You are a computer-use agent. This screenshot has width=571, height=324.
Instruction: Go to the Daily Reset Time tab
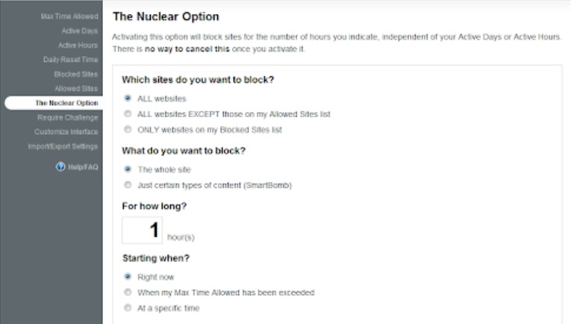pyautogui.click(x=70, y=60)
